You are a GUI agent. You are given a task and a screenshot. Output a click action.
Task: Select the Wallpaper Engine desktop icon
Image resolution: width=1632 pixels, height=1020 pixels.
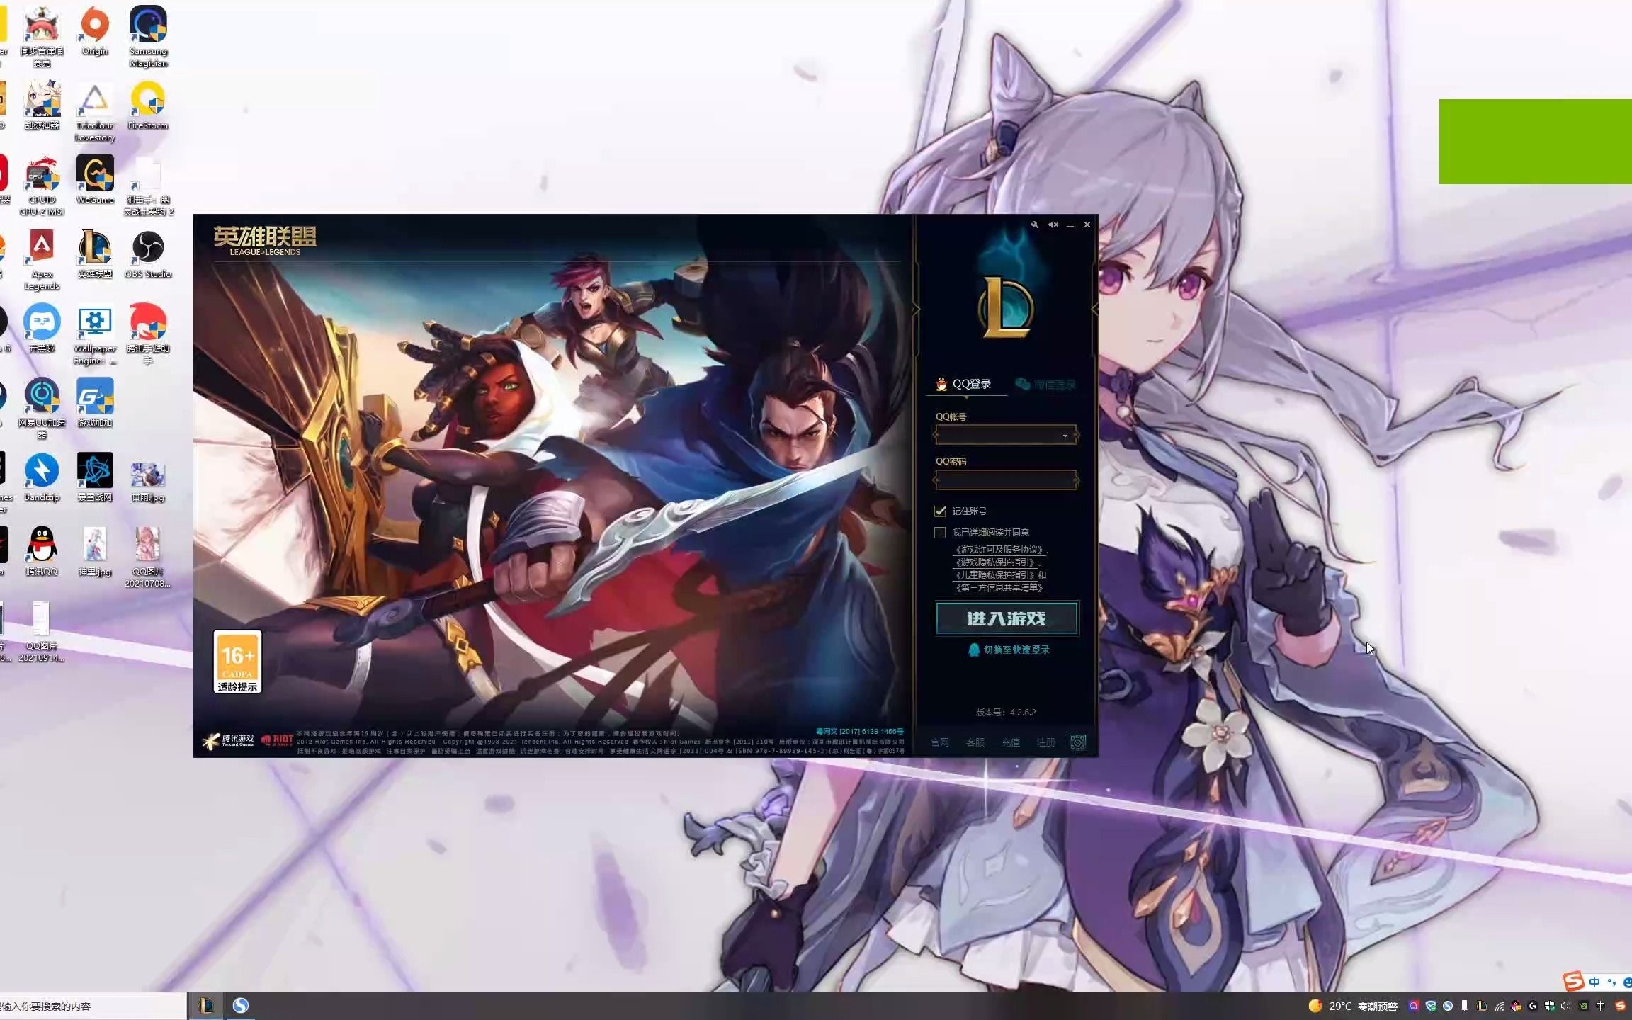pos(95,335)
